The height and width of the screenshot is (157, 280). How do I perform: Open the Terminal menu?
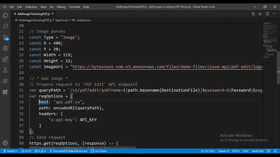point(74,7)
